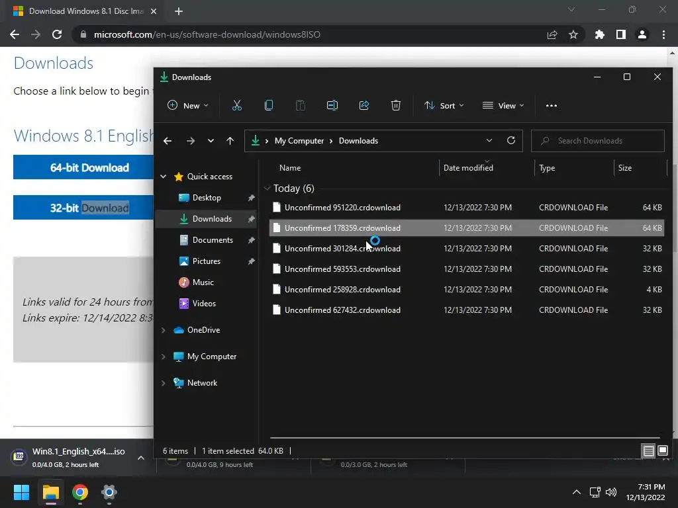Click the Search Downloads field
The height and width of the screenshot is (508, 678).
pyautogui.click(x=598, y=141)
